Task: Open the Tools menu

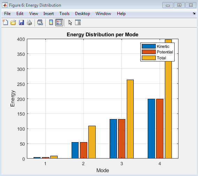Action: 64,14
